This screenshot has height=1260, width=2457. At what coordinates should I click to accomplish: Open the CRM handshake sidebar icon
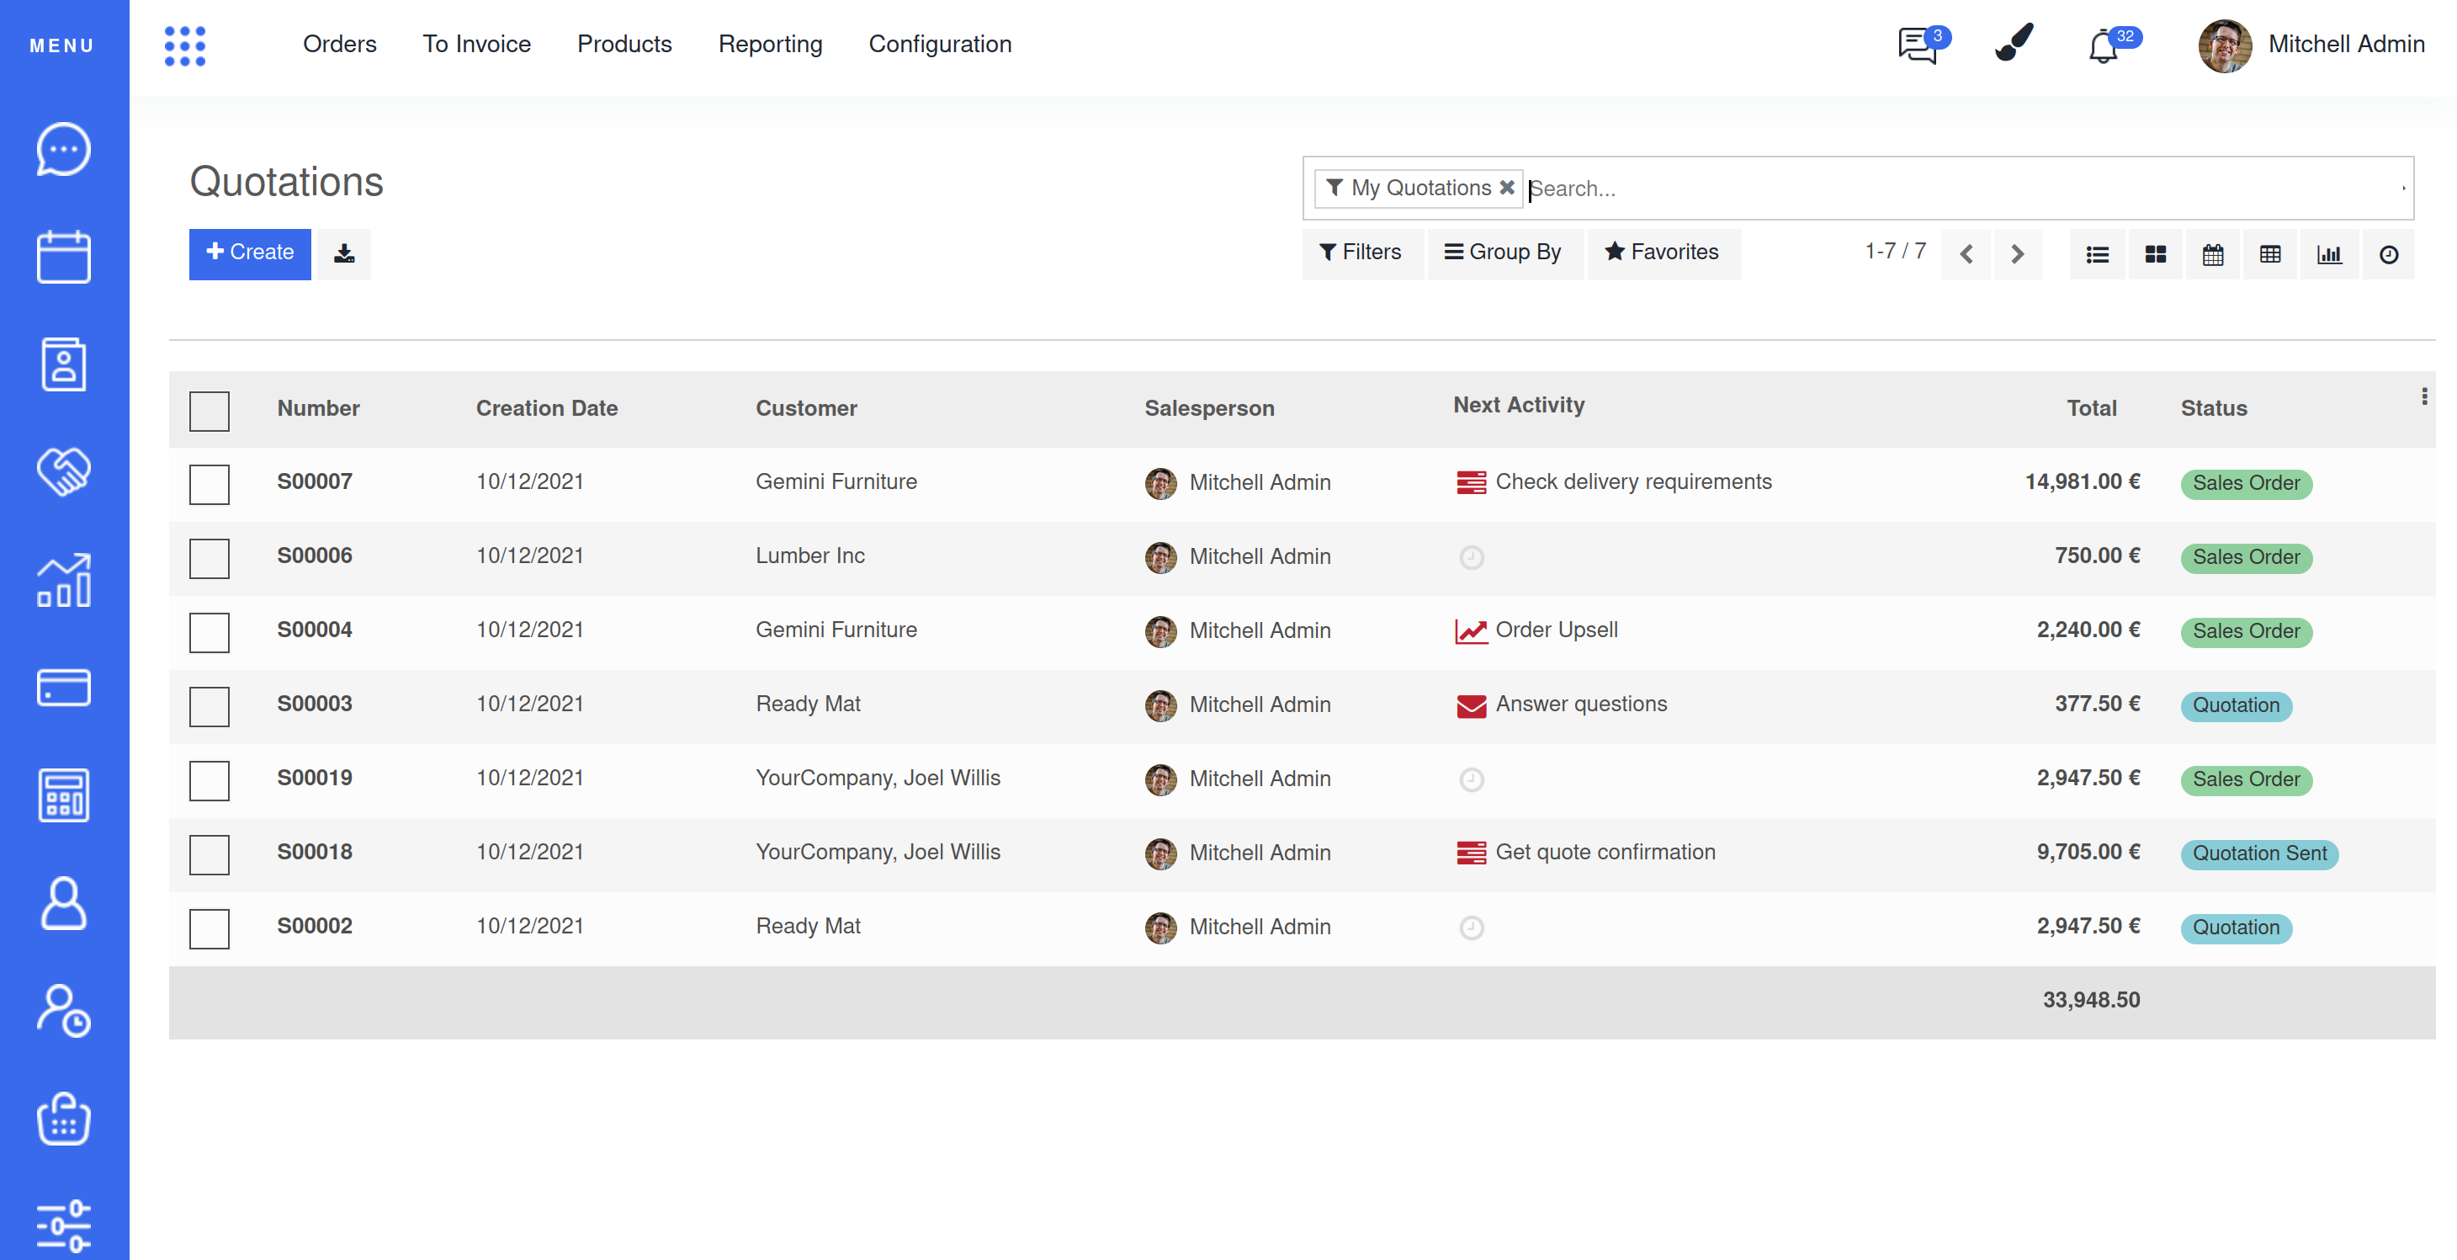64,471
